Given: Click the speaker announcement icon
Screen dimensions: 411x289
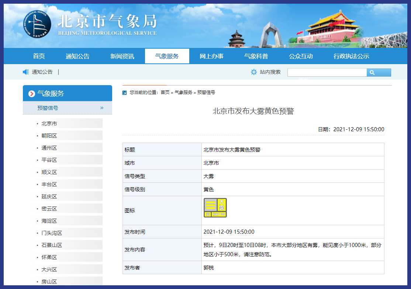Looking at the screenshot, I should (26, 72).
